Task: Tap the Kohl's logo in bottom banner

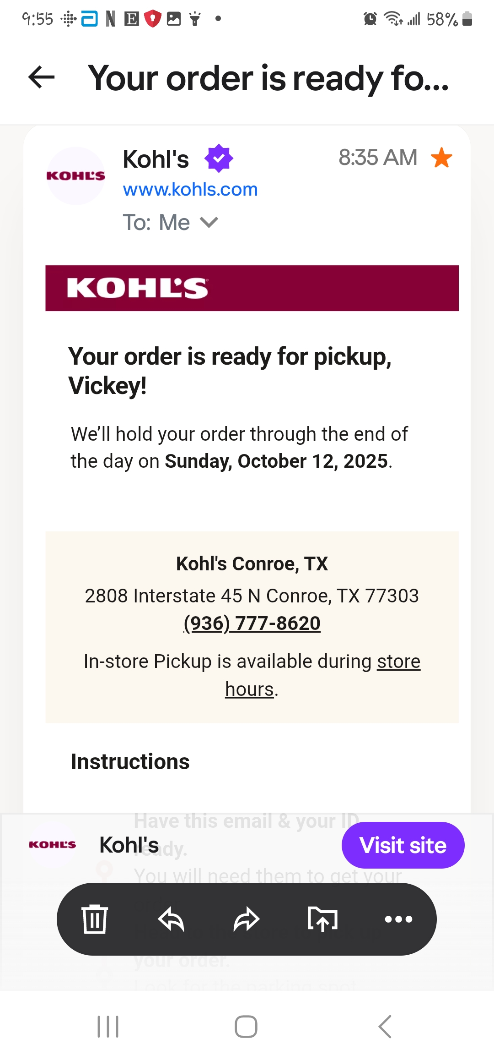Action: pyautogui.click(x=52, y=845)
